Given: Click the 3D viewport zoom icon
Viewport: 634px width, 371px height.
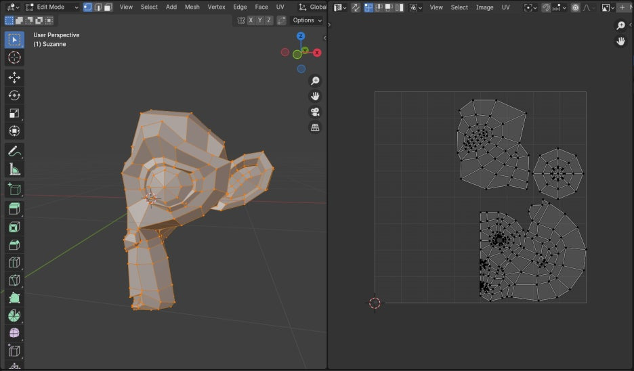Looking at the screenshot, I should tap(315, 81).
